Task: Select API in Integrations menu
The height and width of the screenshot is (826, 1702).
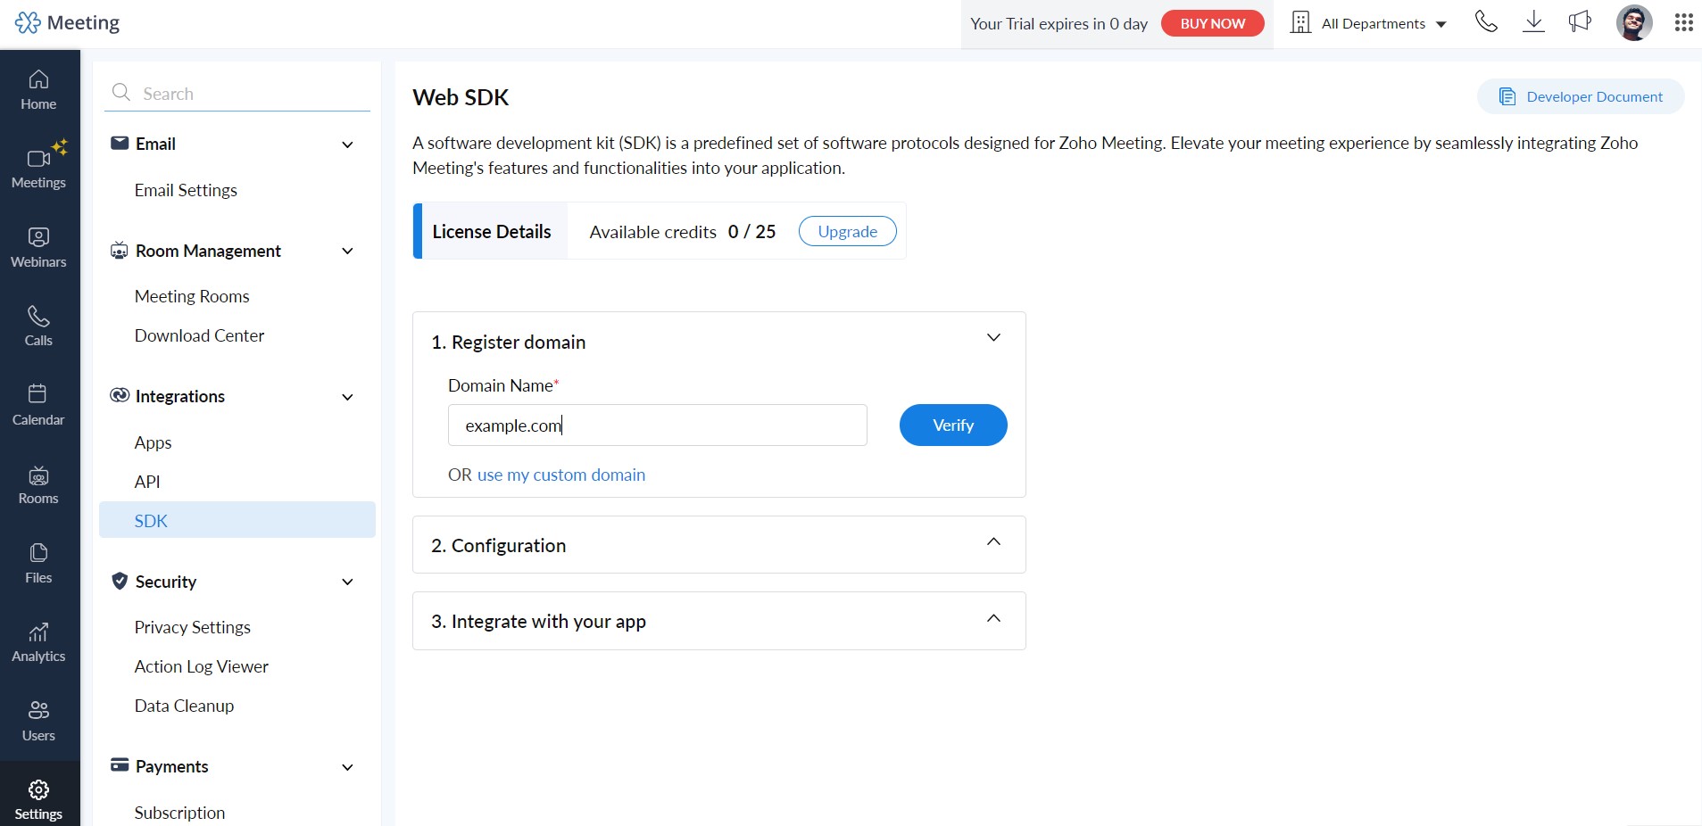Action: 147,482
